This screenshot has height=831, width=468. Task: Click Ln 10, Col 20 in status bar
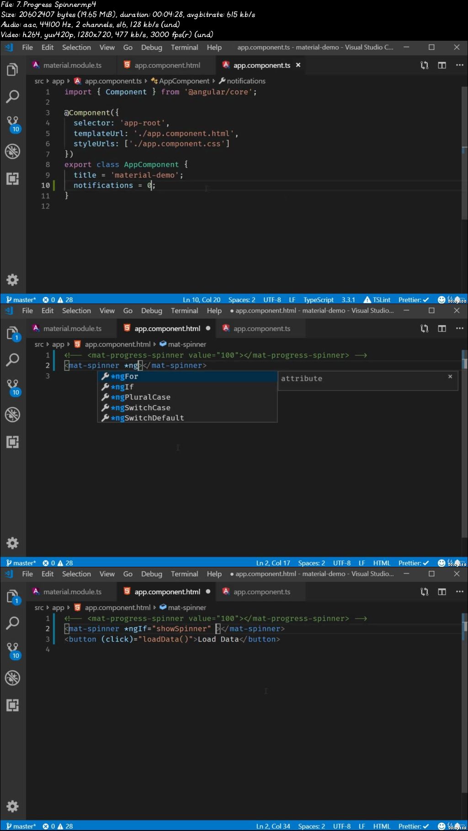tap(202, 300)
